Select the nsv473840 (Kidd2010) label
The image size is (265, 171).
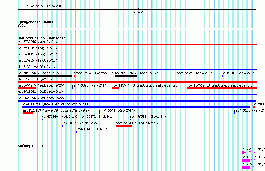(60, 117)
